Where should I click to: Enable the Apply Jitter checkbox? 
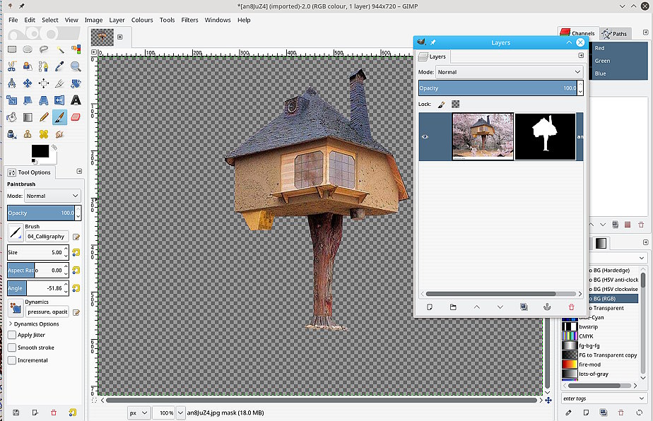click(x=12, y=335)
